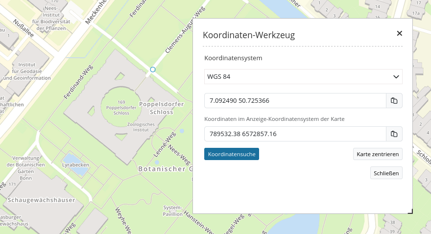Click the System-Pavillion label on map
This screenshot has width=431, height=234.
(172, 211)
